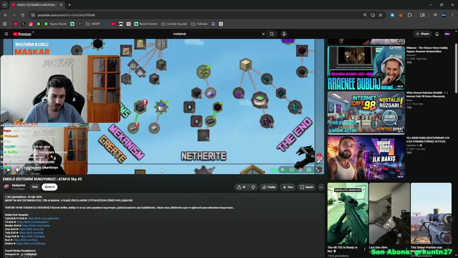458x258 pixels.
Task: Open Internet Cafe 98 video thumbnail
Action: click(x=366, y=113)
